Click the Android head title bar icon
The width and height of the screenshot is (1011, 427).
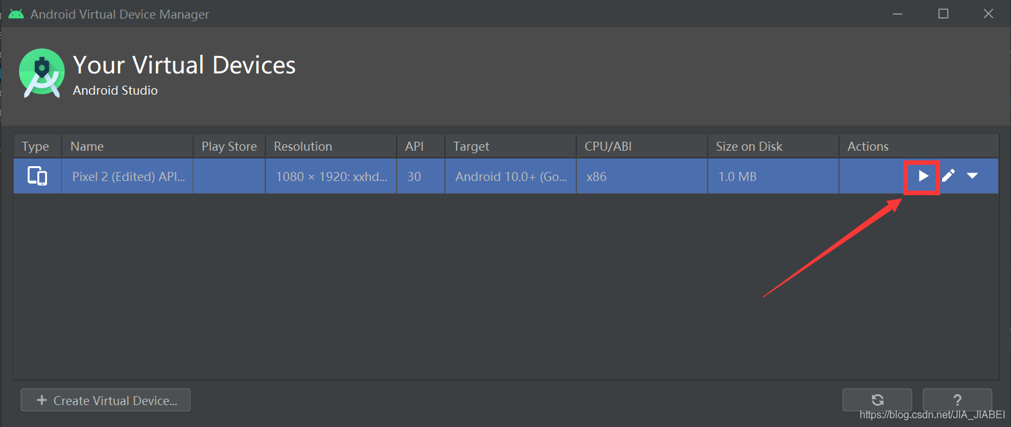pos(16,14)
